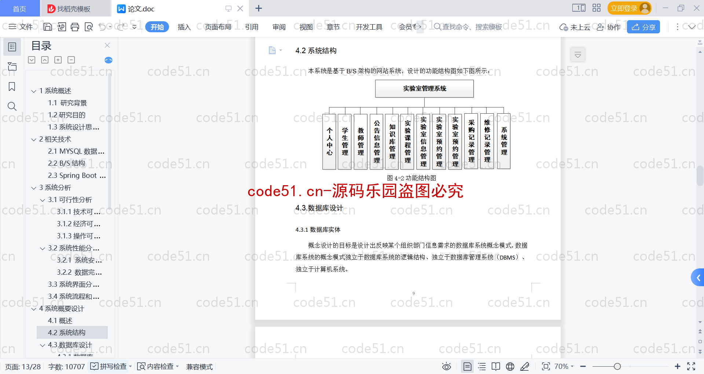Screen dimensions: 704x374
Task: Collapse the 3.1 可行性分析 outline node
Action: click(43, 200)
